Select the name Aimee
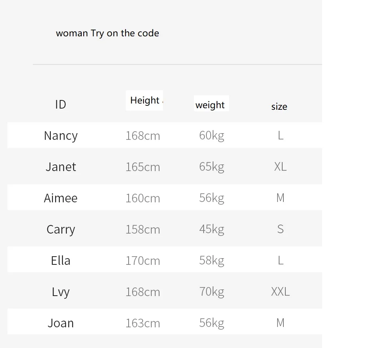Image resolution: width=378 pixels, height=348 pixels. tap(61, 198)
